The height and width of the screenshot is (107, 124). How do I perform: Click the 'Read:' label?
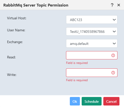(11, 57)
